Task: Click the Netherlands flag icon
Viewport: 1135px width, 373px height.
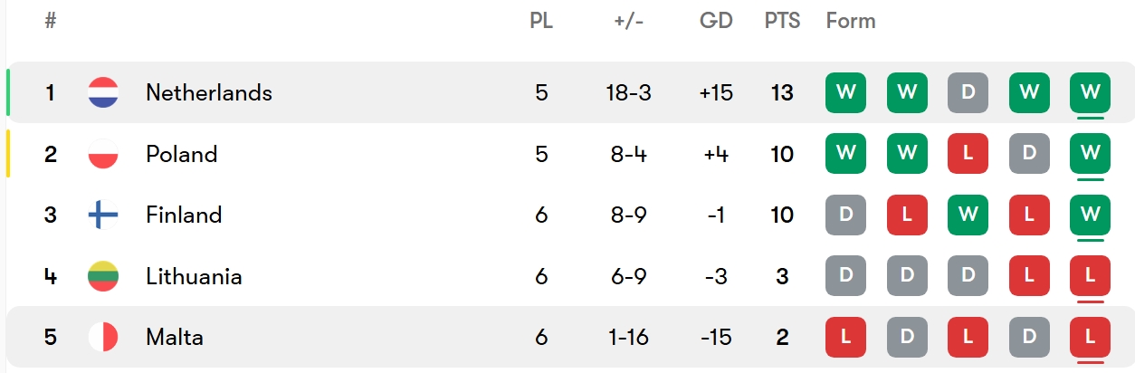Action: pos(103,92)
